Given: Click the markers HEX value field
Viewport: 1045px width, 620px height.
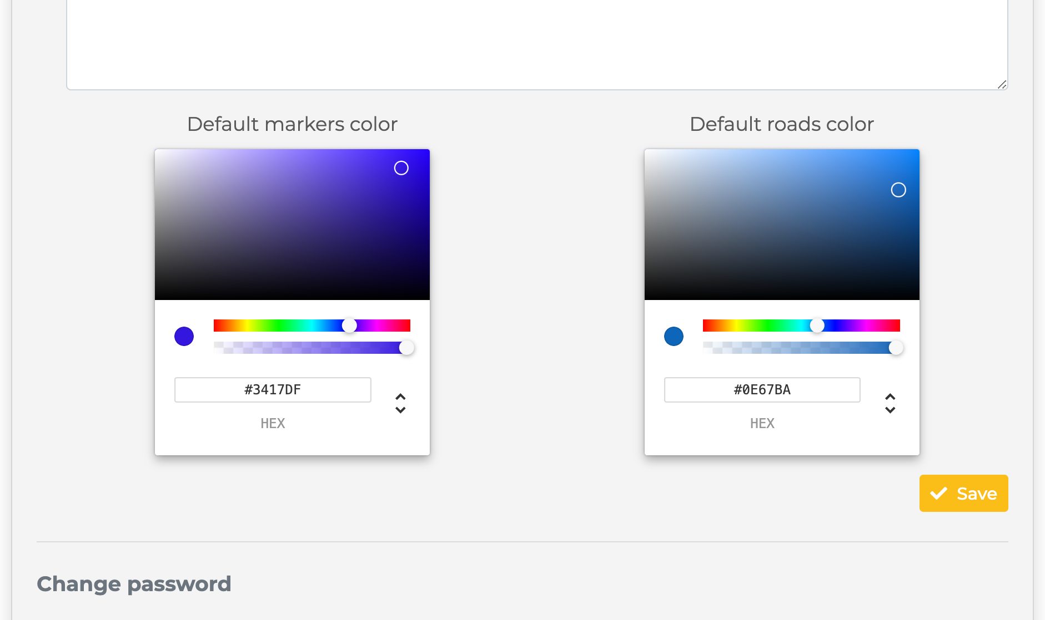Looking at the screenshot, I should click(x=273, y=389).
